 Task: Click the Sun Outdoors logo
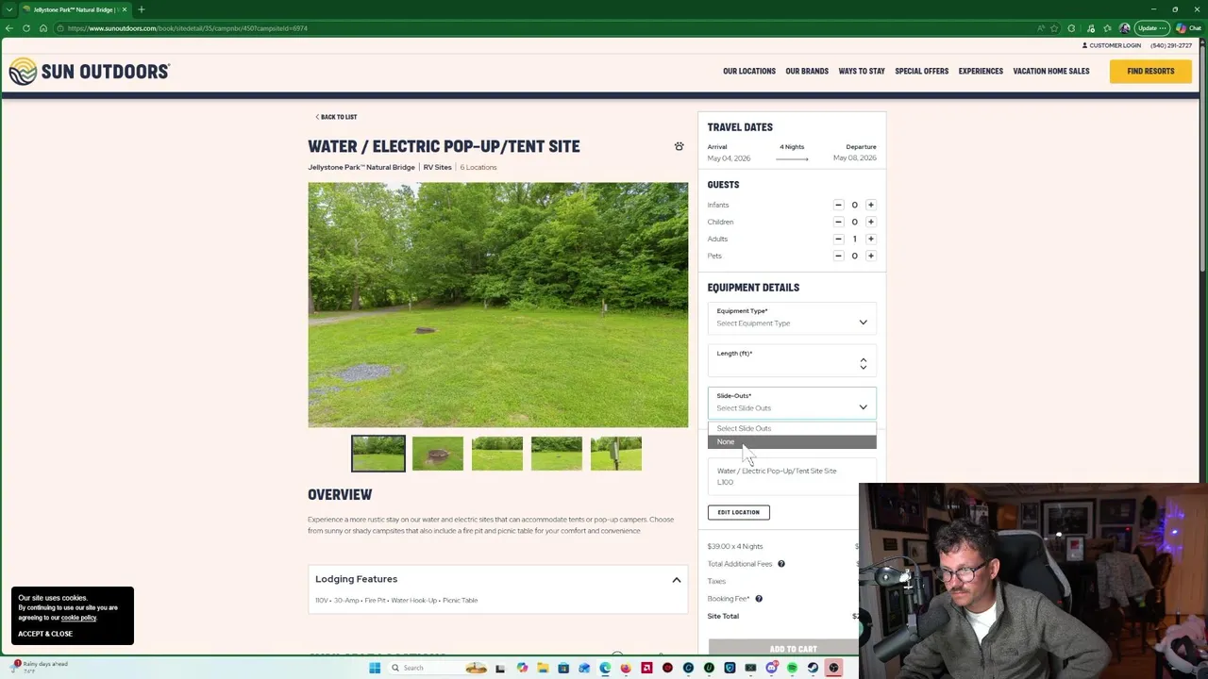coord(90,72)
